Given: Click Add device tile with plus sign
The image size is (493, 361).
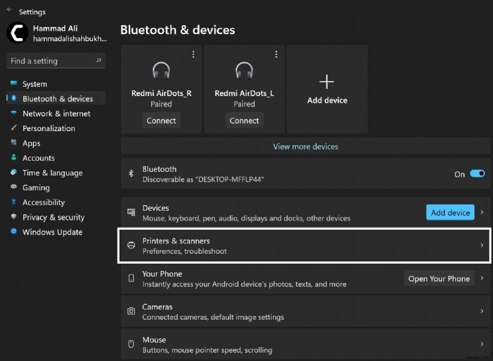Looking at the screenshot, I should [327, 89].
